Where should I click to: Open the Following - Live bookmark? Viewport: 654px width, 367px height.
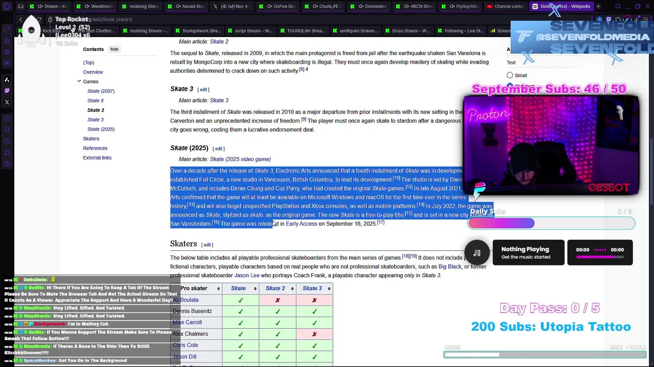tap(460, 31)
